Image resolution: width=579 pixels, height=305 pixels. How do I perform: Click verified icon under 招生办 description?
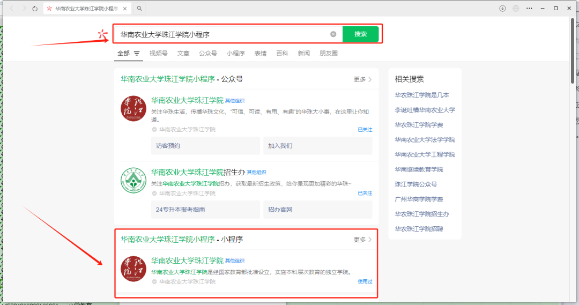pos(154,194)
